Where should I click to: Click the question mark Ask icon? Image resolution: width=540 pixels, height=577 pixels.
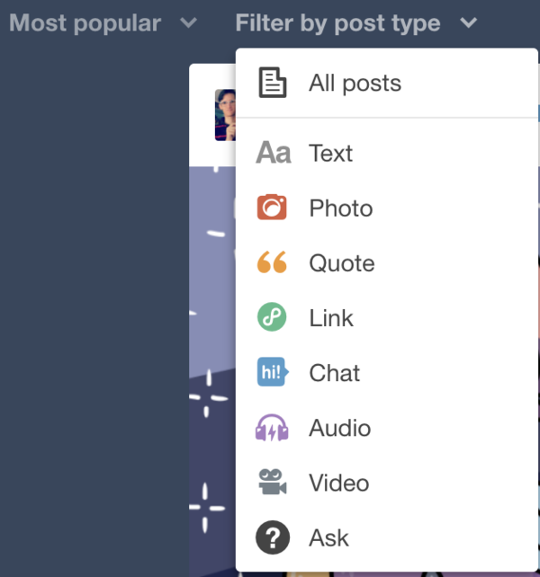(273, 537)
